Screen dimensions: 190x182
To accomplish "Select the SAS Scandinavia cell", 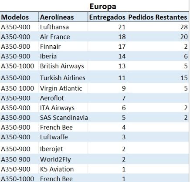I will pos(63,118).
